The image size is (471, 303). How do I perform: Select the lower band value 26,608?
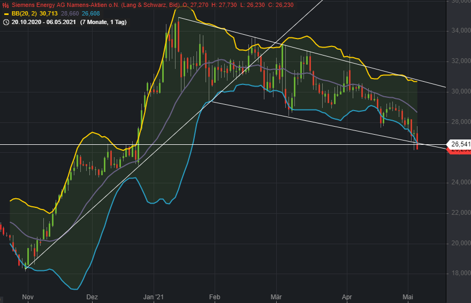coord(90,13)
